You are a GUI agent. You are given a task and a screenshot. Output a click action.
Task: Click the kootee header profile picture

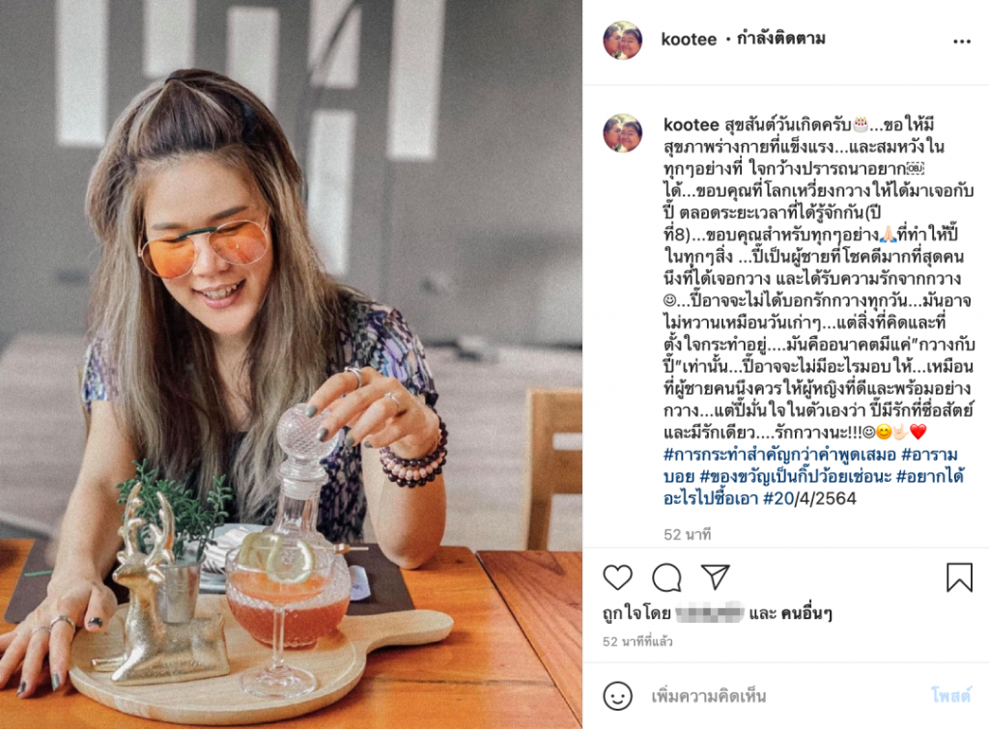pyautogui.click(x=623, y=41)
